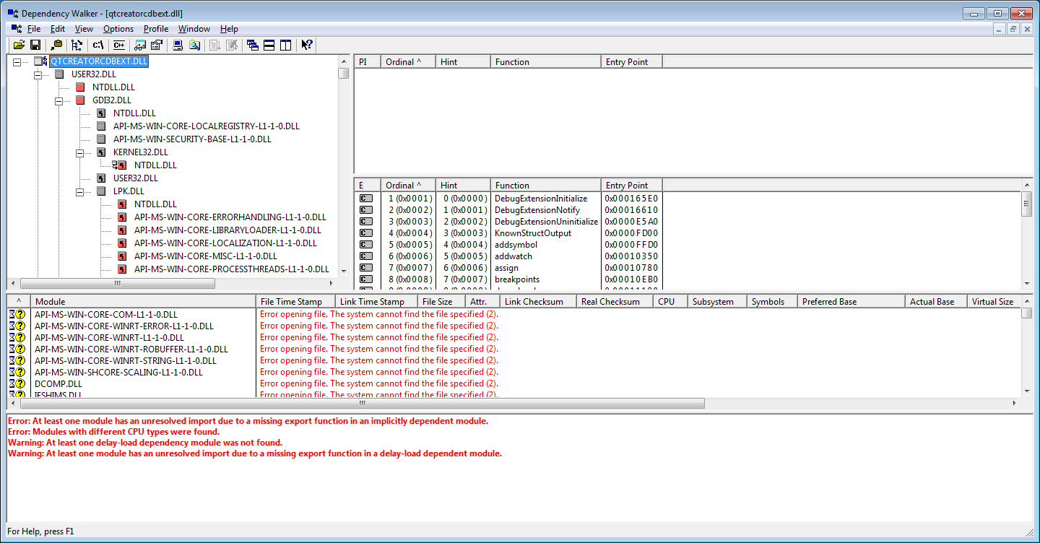Sort module list by Link Checksum header

tap(538, 302)
